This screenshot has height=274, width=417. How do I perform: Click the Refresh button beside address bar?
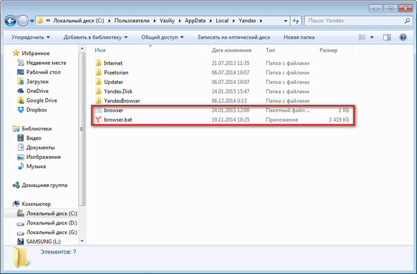pyautogui.click(x=296, y=21)
